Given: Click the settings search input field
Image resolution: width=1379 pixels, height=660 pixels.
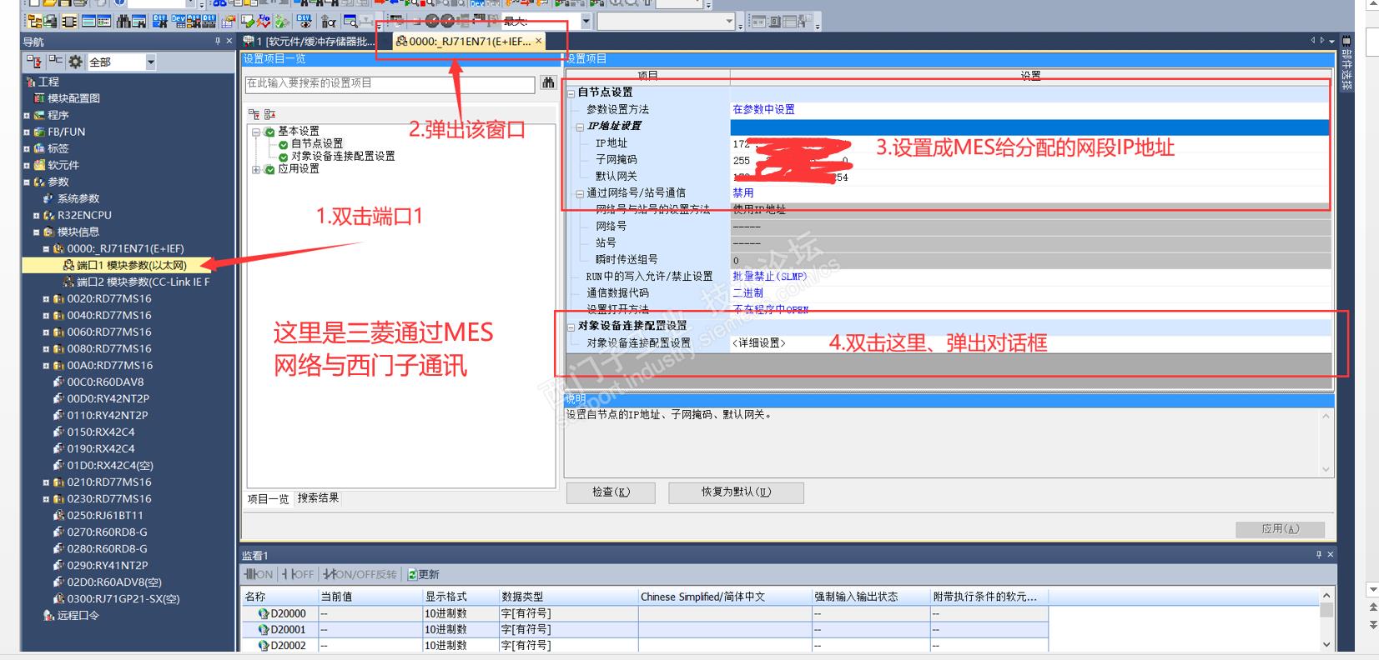Looking at the screenshot, I should [x=390, y=83].
